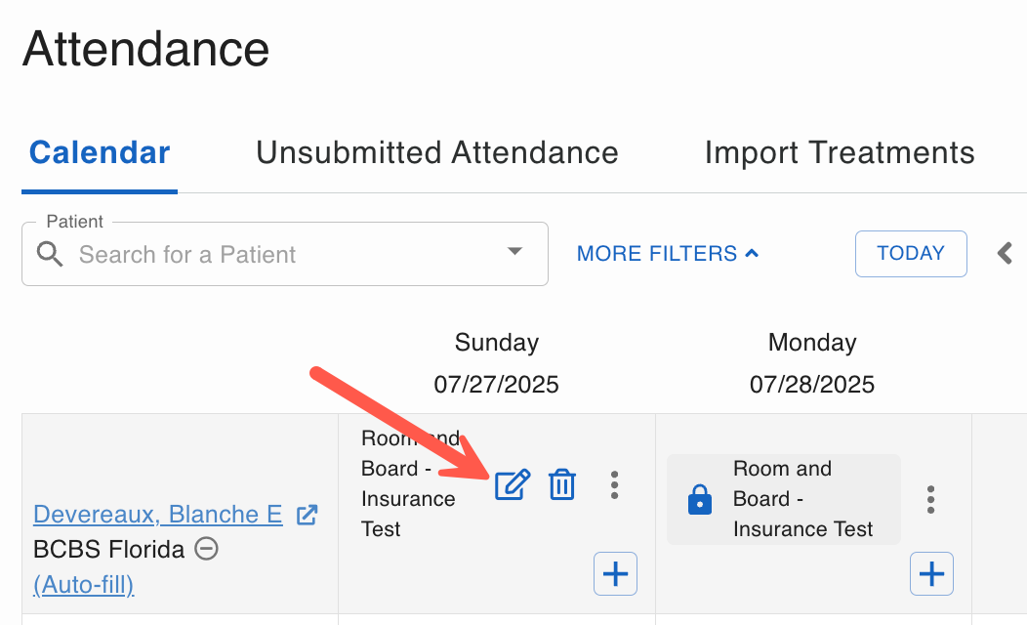
Task: Open Blanche Devereaux profile in new window
Action: pos(308,515)
